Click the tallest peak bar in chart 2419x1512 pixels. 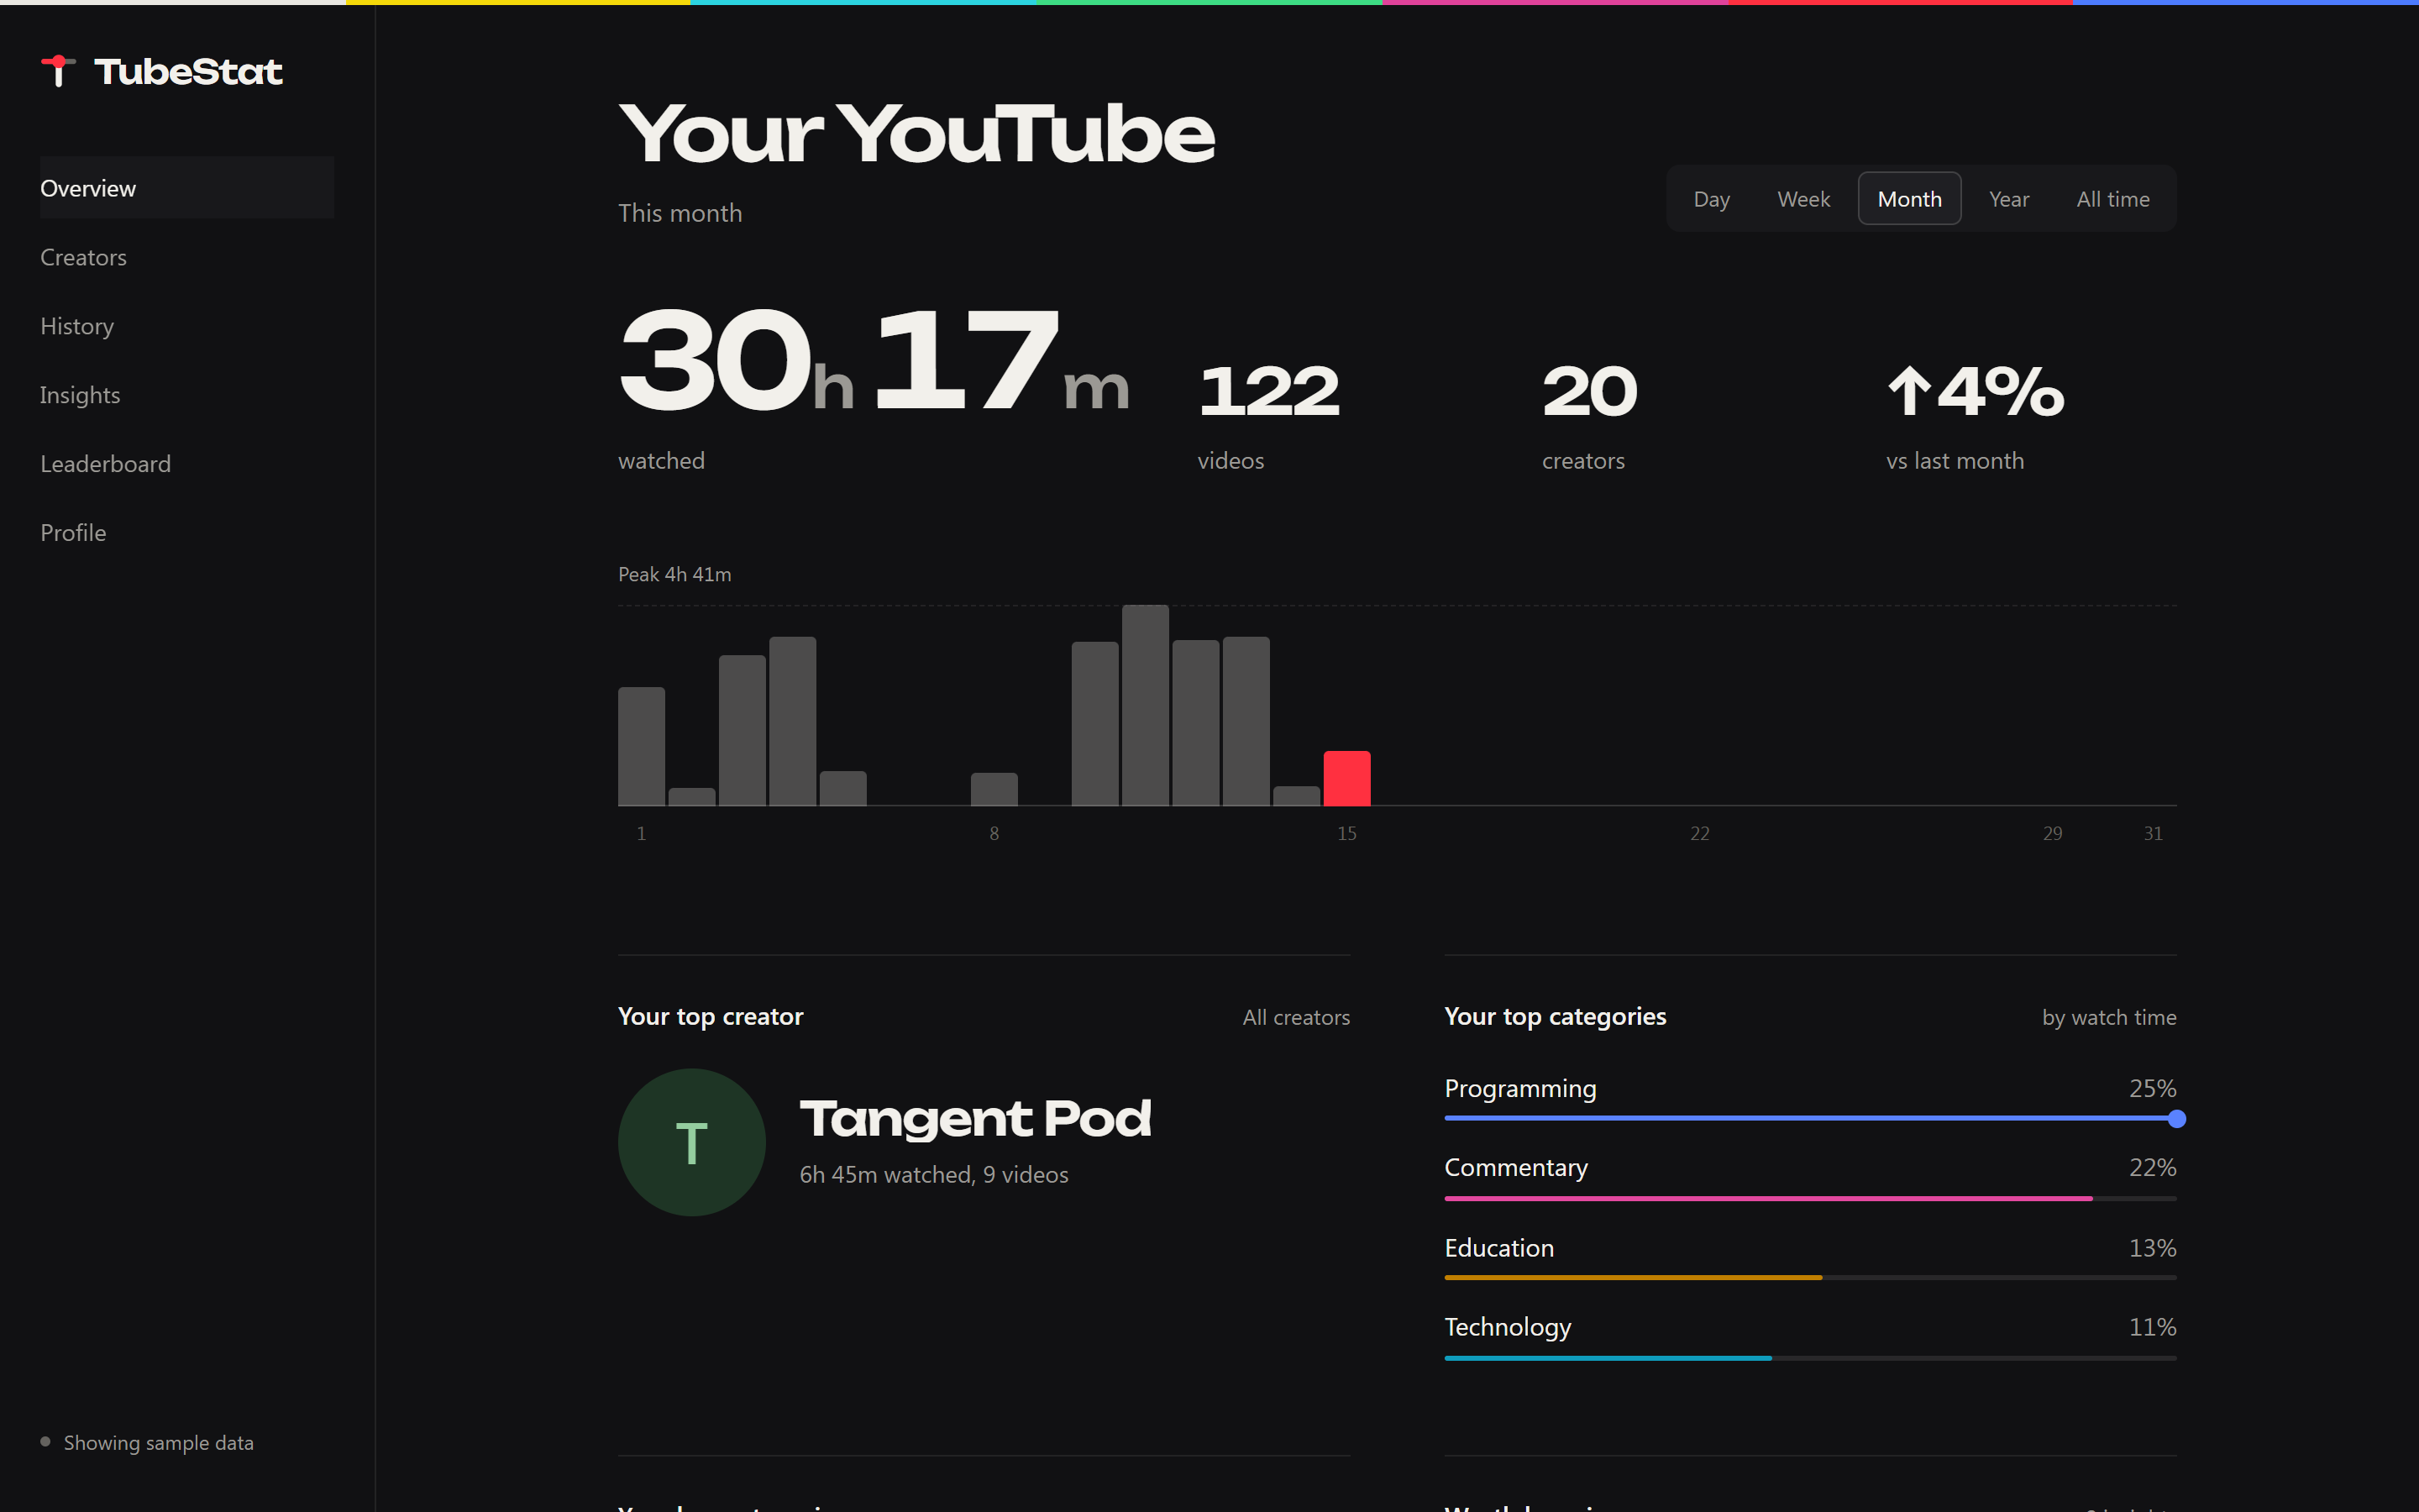click(1145, 705)
